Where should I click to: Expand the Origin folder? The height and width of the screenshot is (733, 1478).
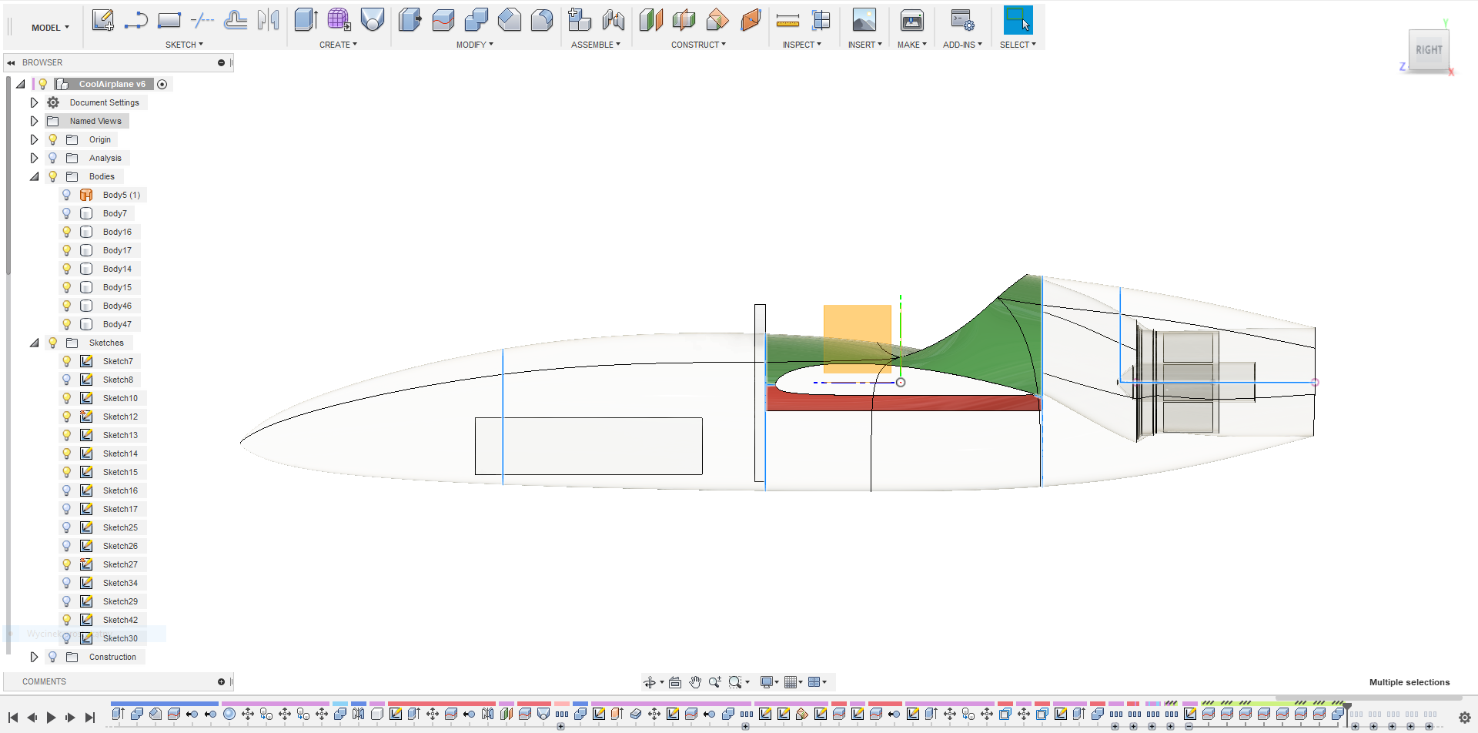click(34, 139)
